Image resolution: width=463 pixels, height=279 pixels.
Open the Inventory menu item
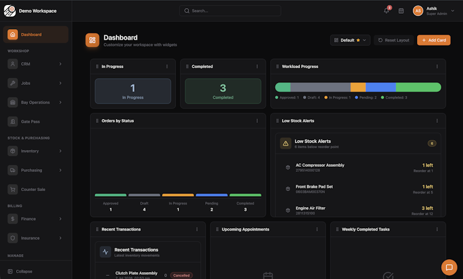coord(36,151)
